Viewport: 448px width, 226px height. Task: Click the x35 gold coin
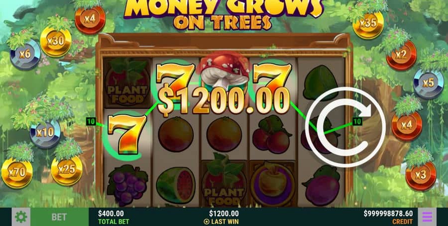pyautogui.click(x=368, y=24)
